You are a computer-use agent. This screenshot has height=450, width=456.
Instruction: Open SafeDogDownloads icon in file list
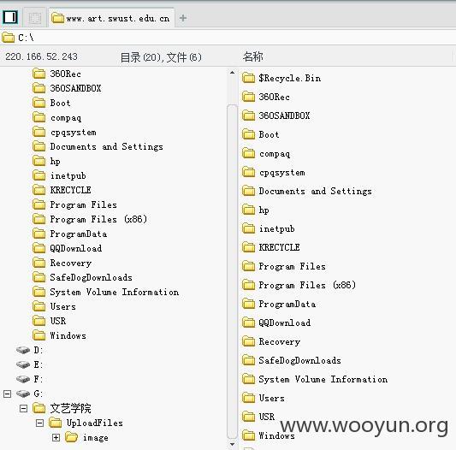248,360
